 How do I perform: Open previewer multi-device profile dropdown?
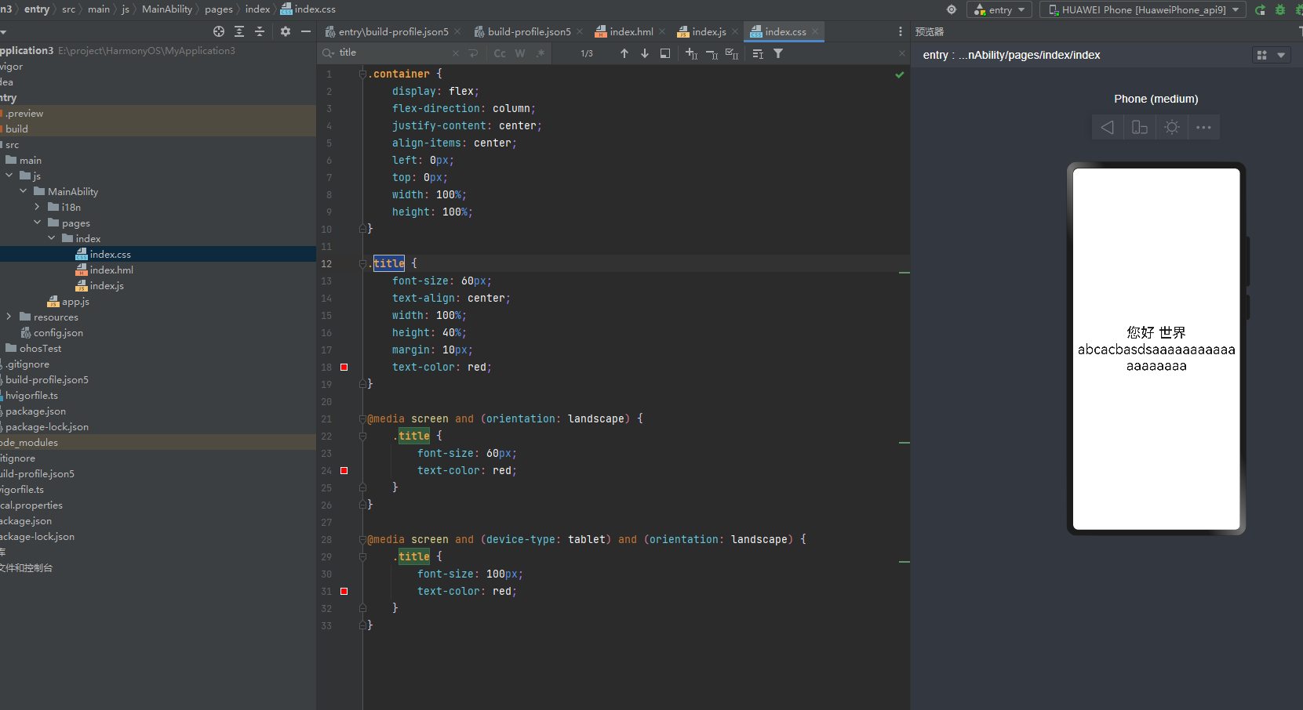coord(1272,55)
